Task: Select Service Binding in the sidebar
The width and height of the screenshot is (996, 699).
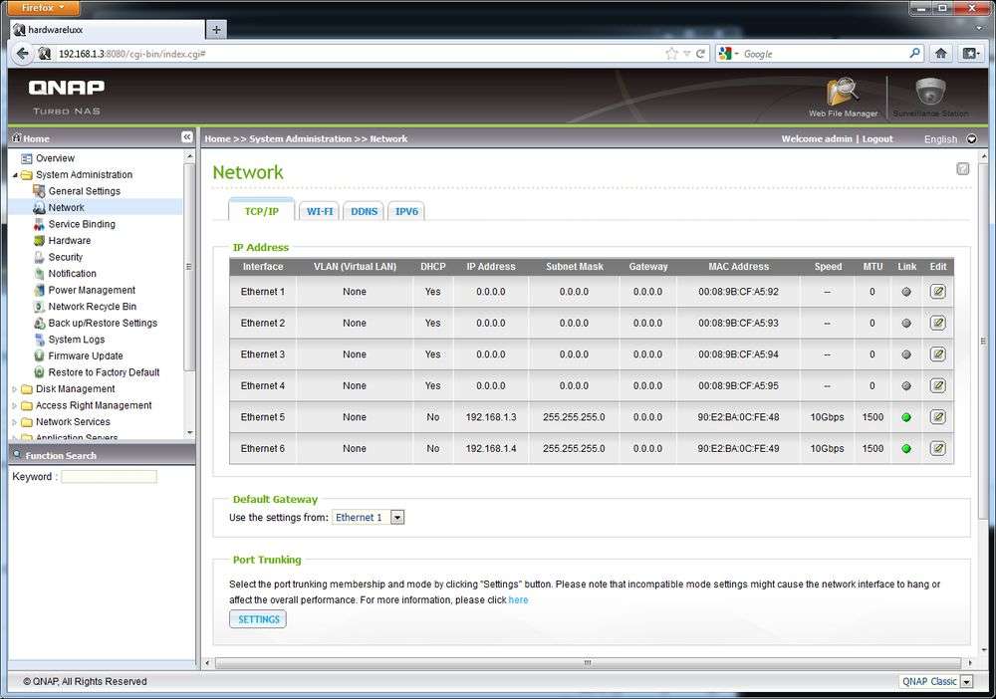Action: [x=82, y=224]
